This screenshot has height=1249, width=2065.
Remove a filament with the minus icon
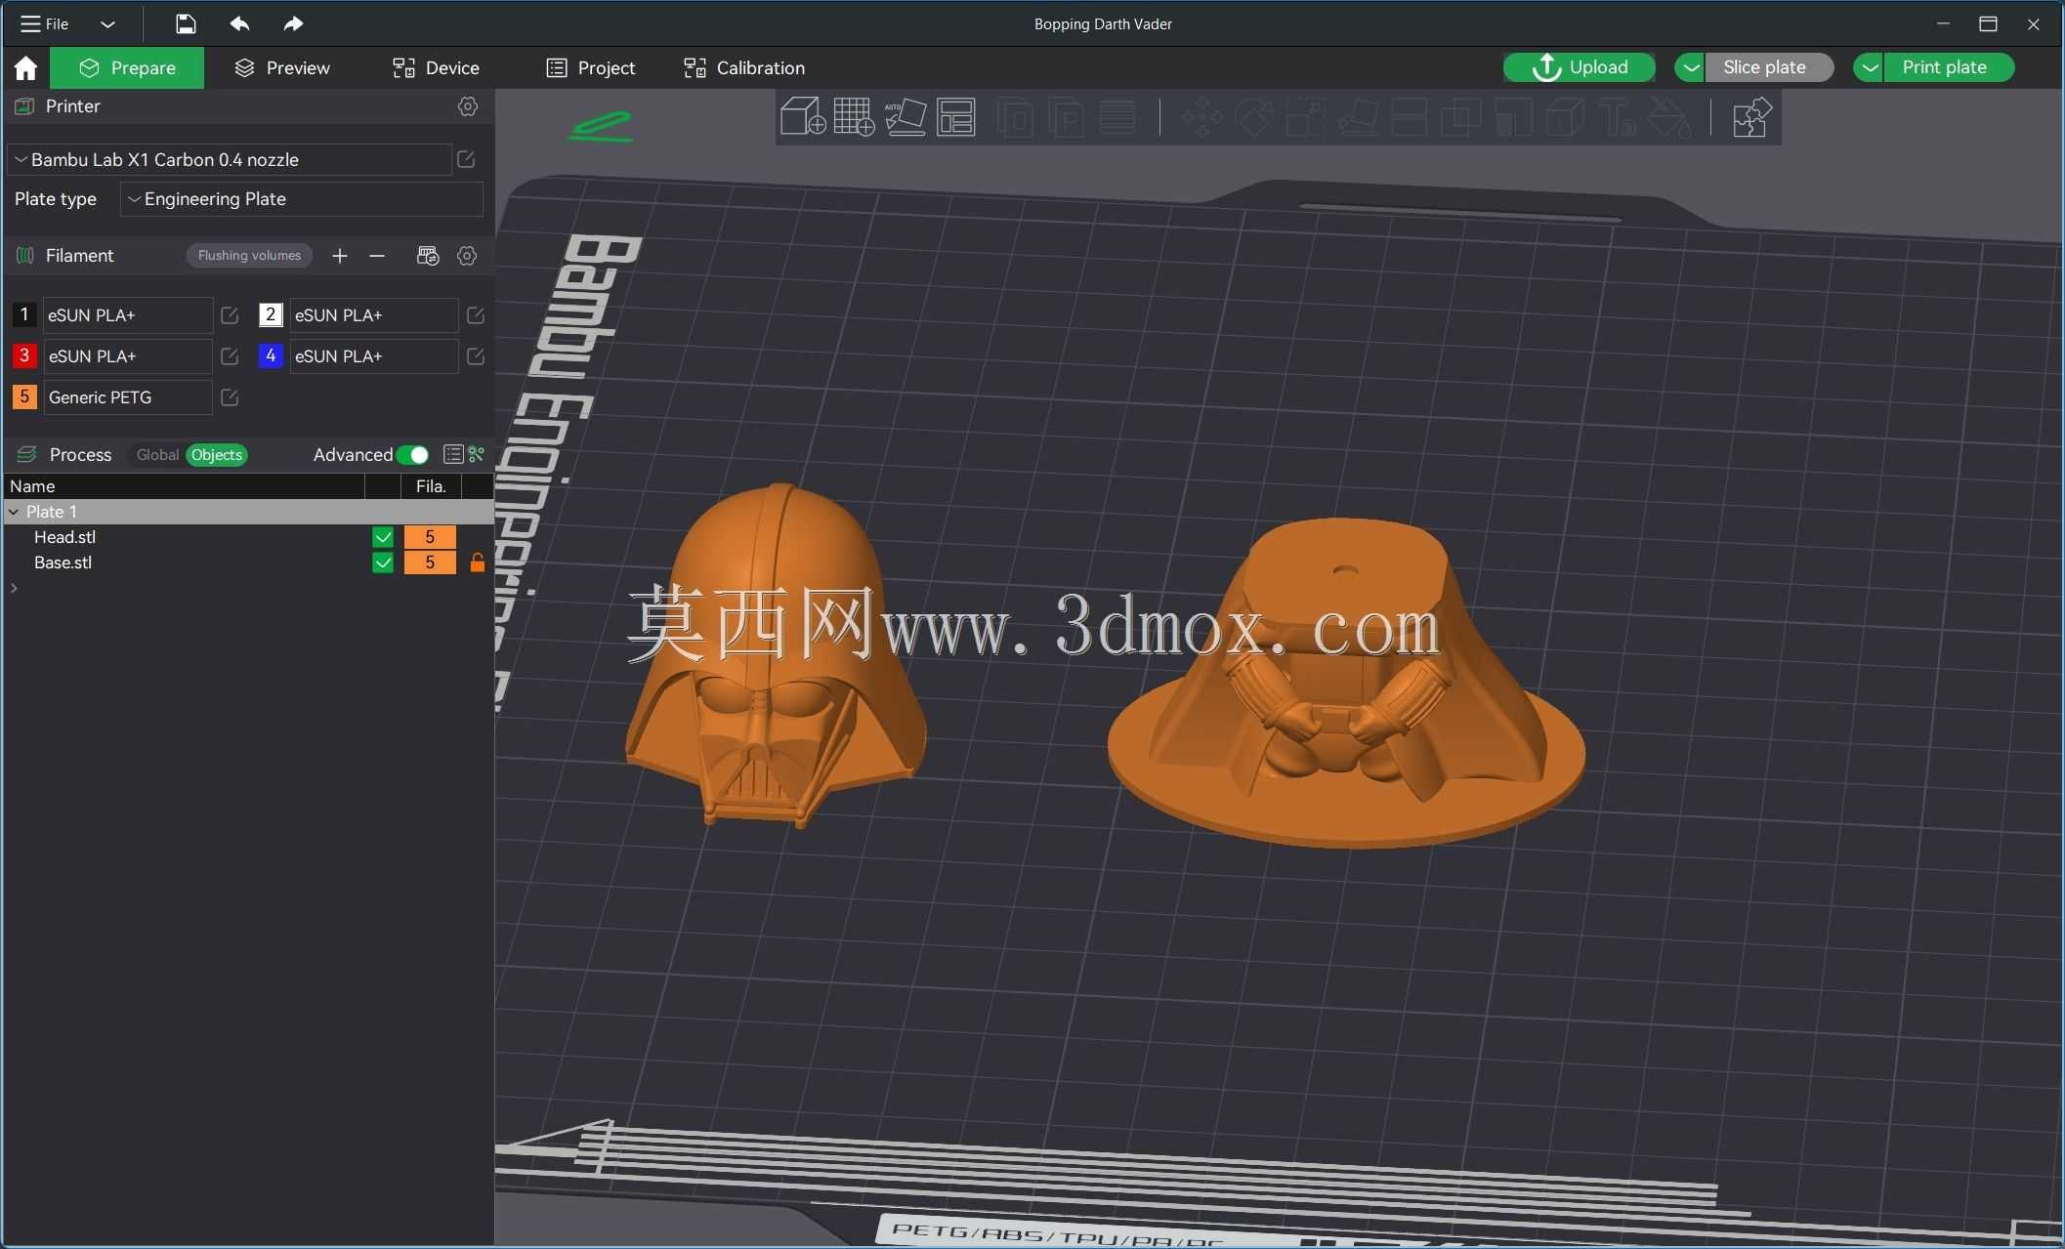(x=377, y=256)
